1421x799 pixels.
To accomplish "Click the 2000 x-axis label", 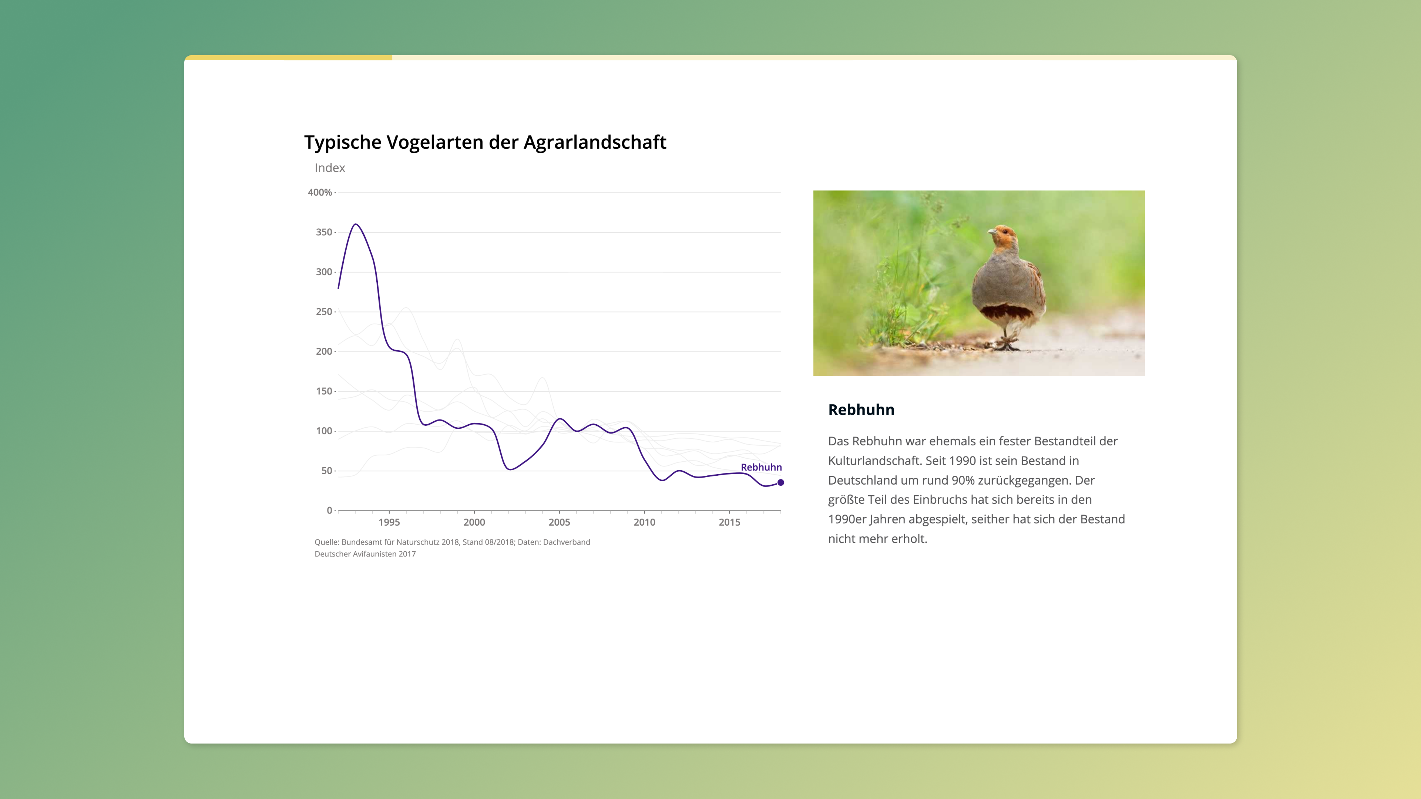I will click(x=474, y=522).
